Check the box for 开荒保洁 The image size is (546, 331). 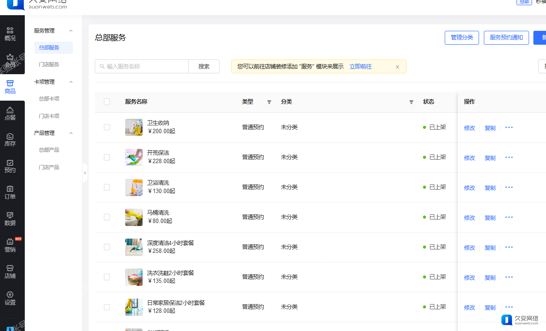point(107,157)
